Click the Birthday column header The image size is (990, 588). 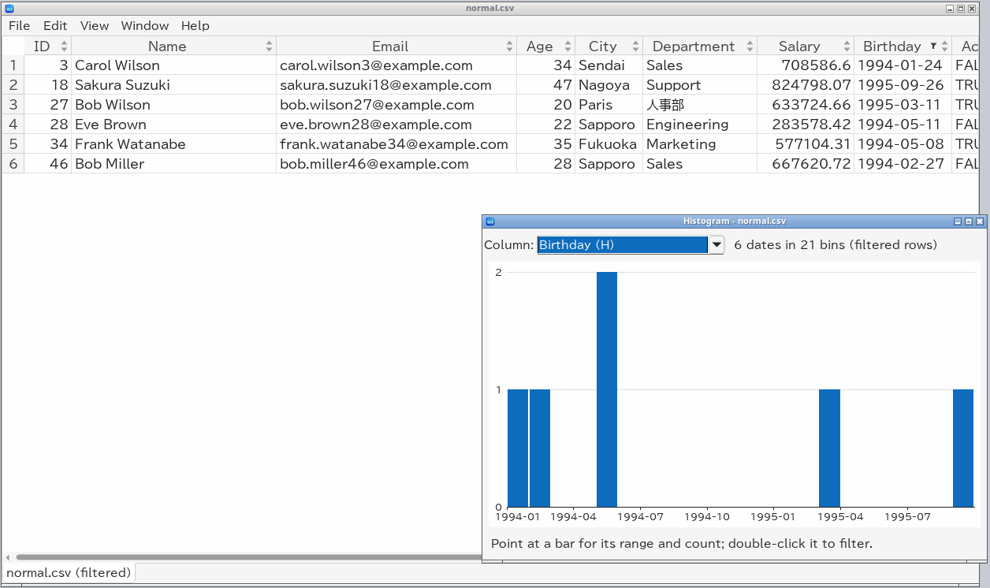tap(903, 47)
